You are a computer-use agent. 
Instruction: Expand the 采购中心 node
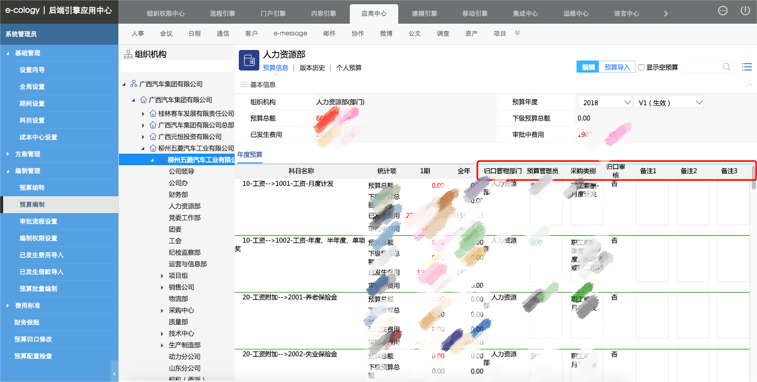tap(162, 310)
